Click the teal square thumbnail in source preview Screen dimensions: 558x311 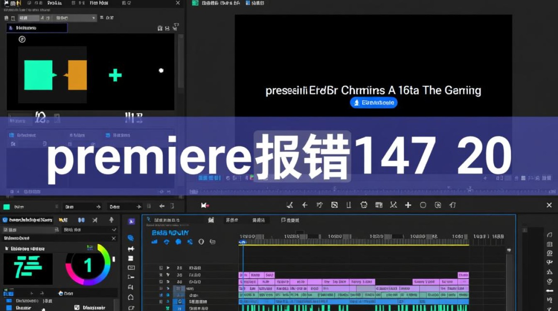(x=39, y=75)
